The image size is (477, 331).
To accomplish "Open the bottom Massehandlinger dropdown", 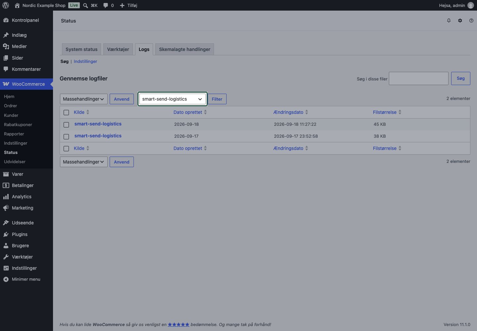I will tap(83, 162).
